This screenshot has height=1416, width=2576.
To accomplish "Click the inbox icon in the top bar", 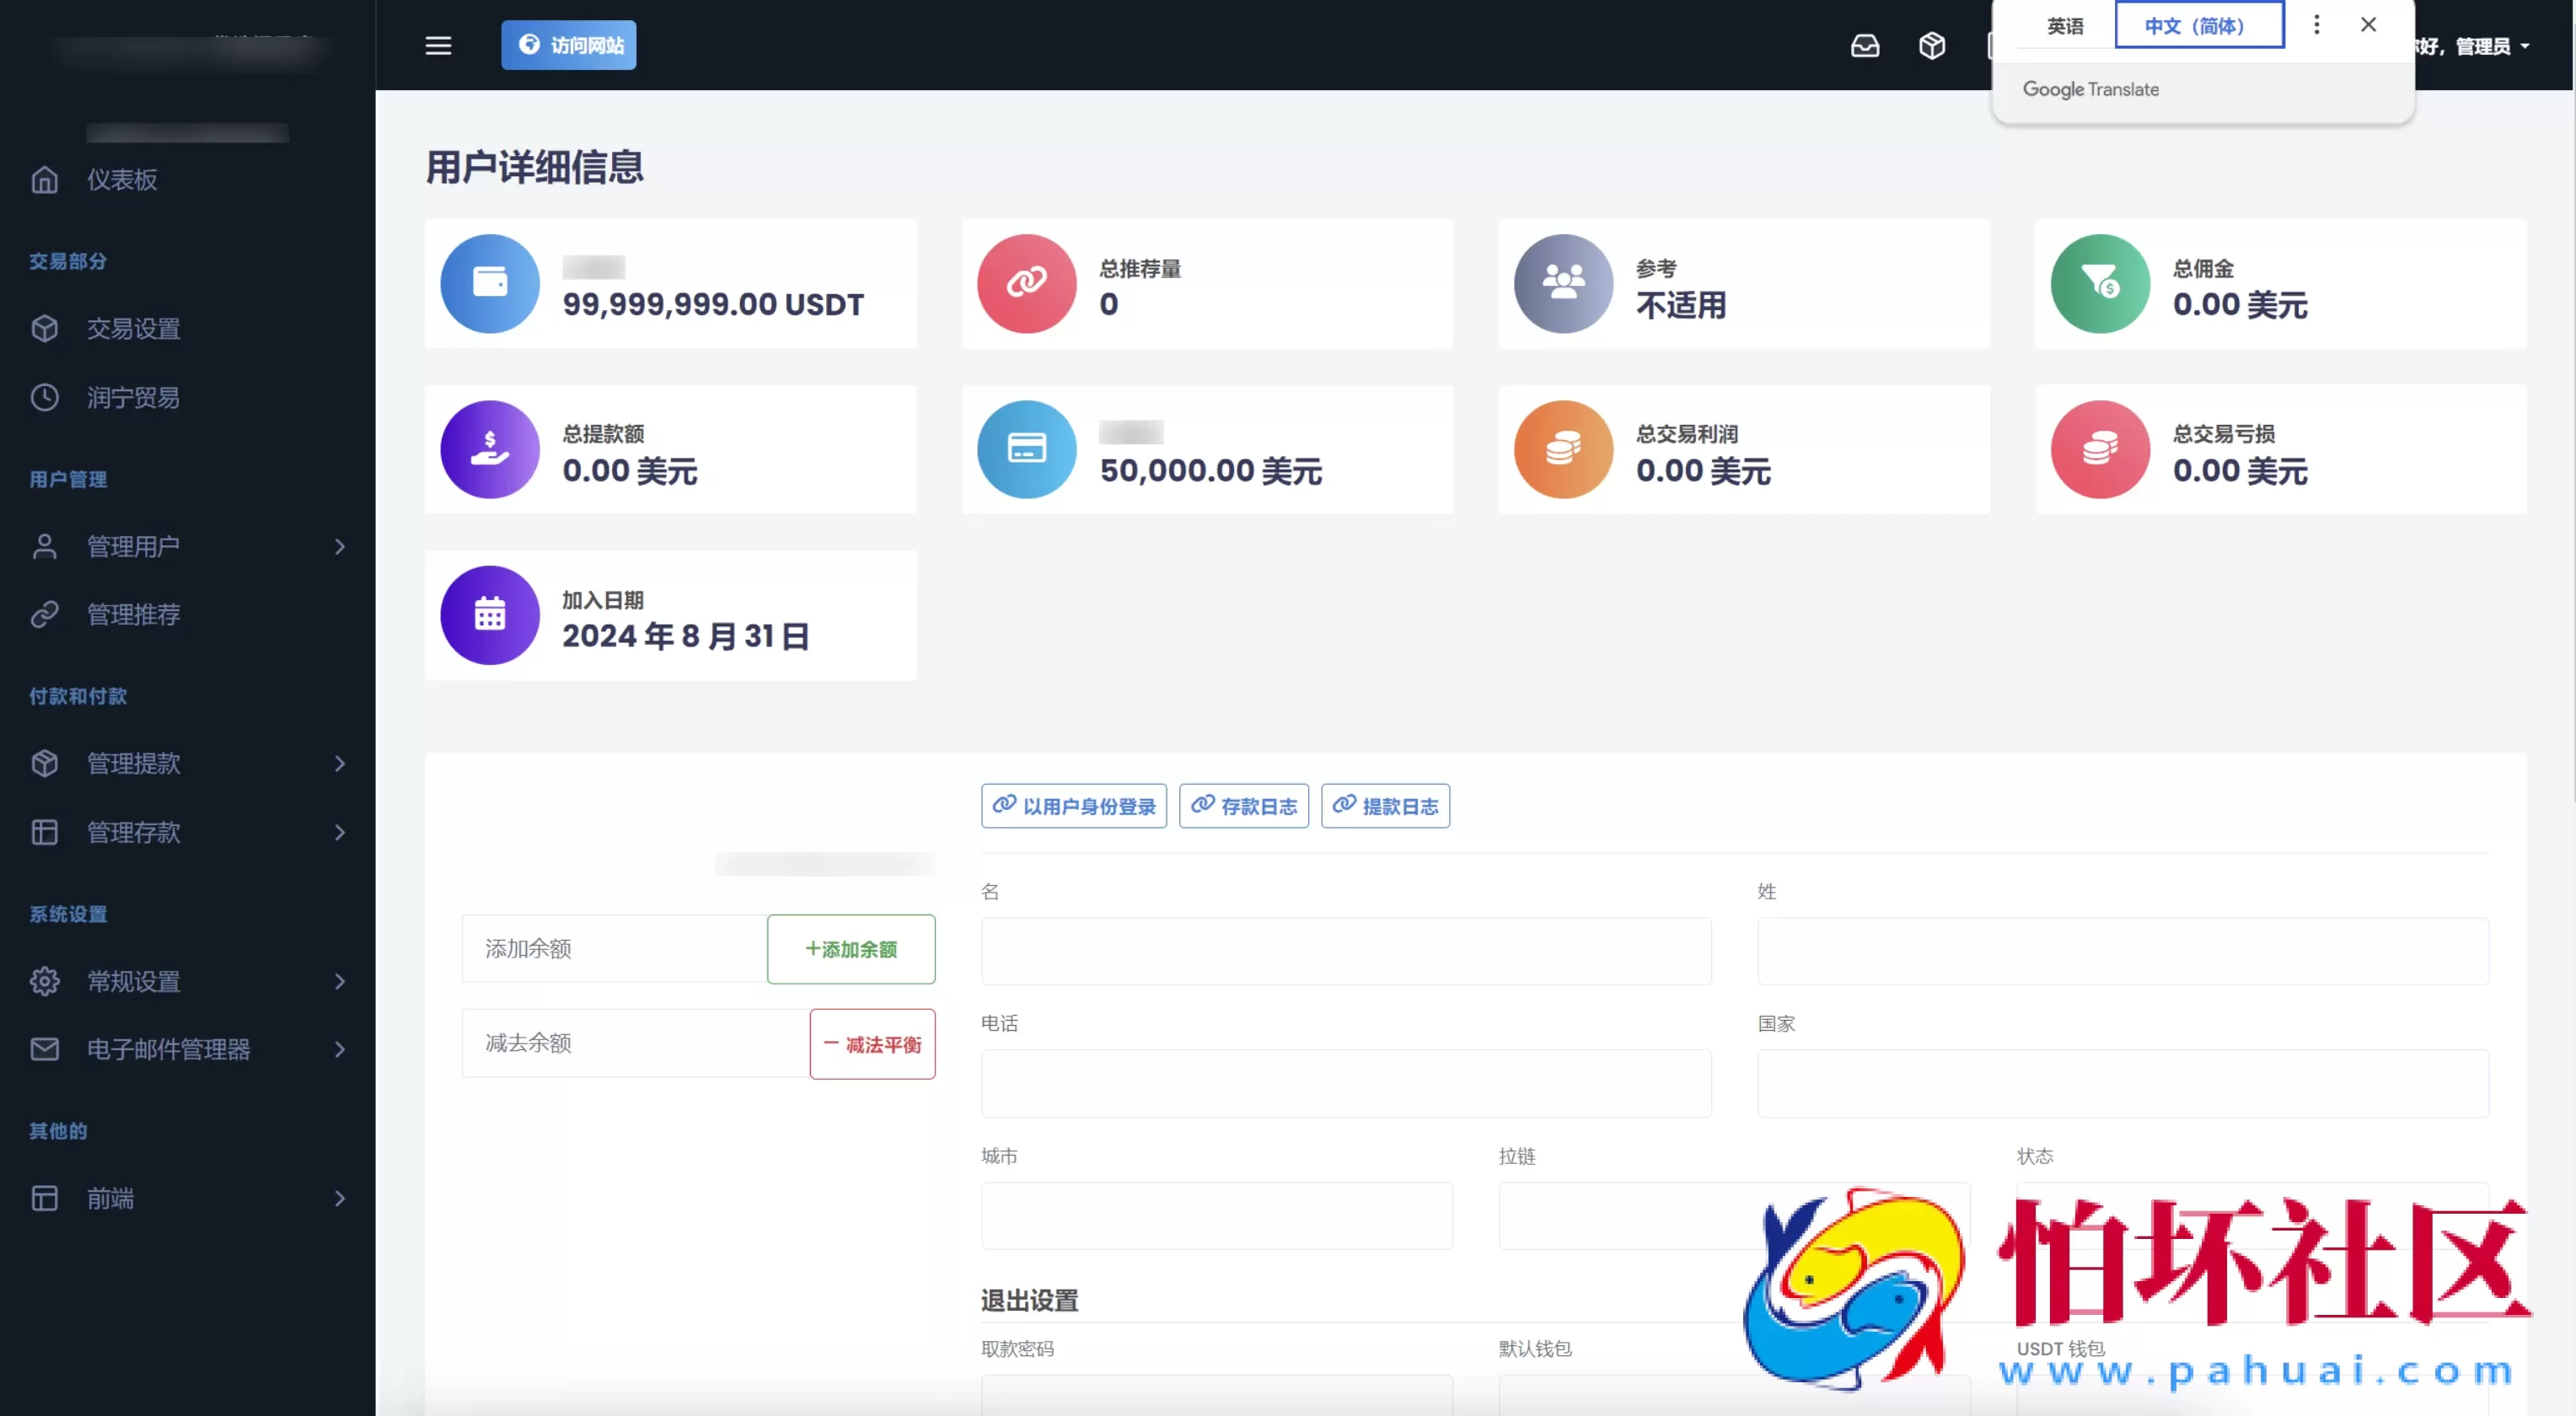I will tap(1866, 46).
